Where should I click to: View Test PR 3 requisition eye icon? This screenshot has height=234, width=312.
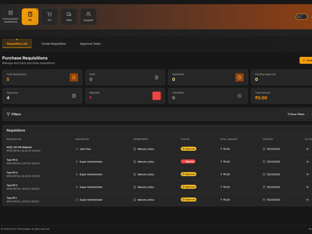307,174
